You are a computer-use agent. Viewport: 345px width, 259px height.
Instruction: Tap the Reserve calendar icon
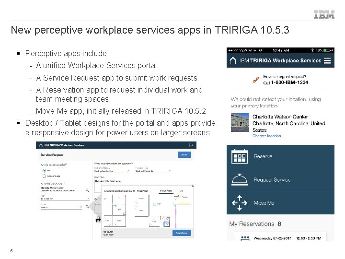tap(240, 156)
